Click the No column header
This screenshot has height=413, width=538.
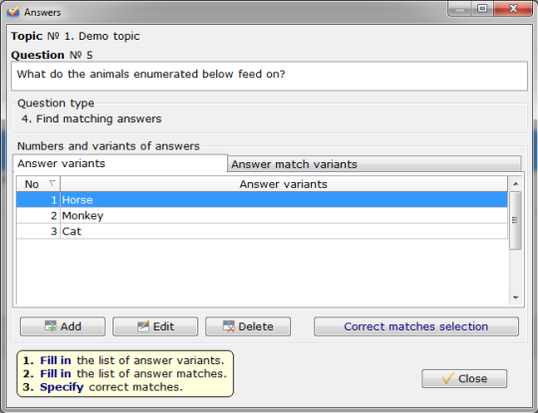[x=38, y=184]
